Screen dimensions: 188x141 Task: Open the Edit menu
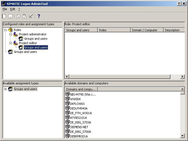13,9
